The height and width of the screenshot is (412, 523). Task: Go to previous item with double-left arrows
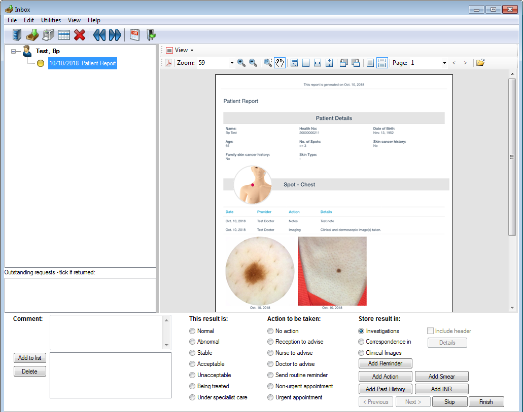(x=99, y=35)
